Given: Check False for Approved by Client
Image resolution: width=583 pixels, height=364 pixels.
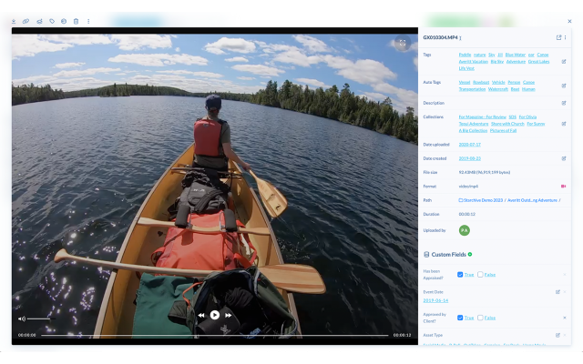Looking at the screenshot, I should (x=480, y=318).
